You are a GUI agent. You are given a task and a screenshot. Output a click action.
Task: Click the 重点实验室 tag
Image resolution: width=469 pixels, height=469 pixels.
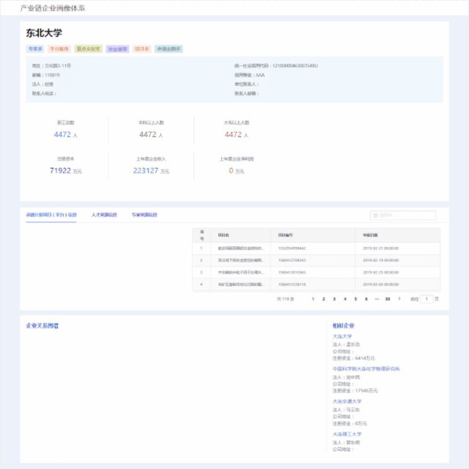[88, 48]
